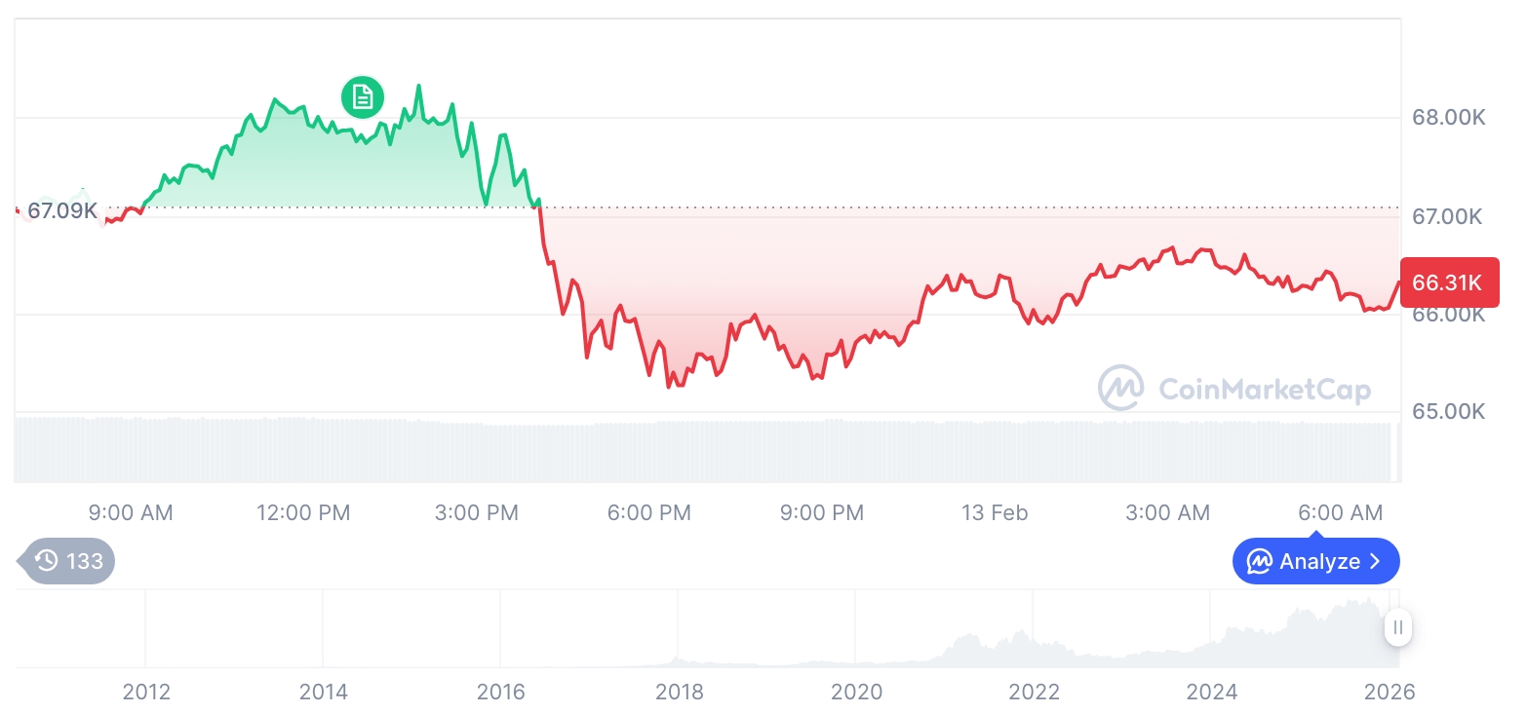Click year 2022 in the navigator timeline
Image resolution: width=1527 pixels, height=713 pixels.
1034,692
